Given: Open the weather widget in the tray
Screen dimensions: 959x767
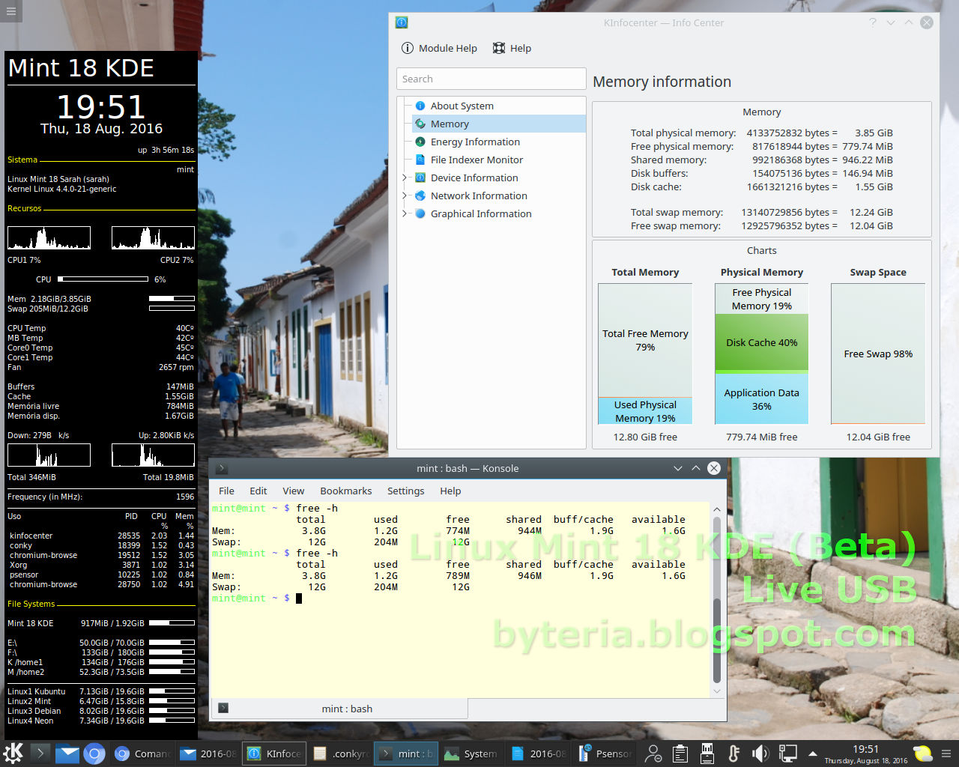Looking at the screenshot, I should point(923,754).
